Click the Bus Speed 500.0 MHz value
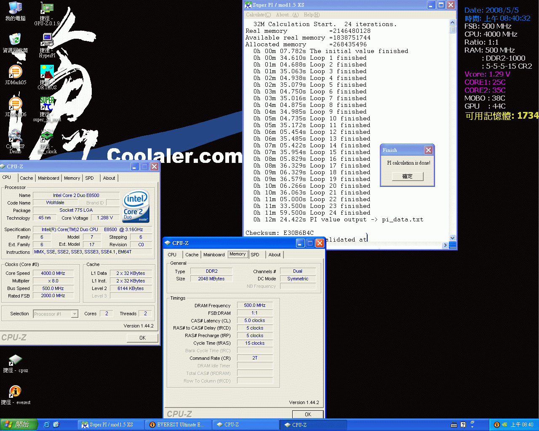539x431 pixels. pyautogui.click(x=53, y=288)
